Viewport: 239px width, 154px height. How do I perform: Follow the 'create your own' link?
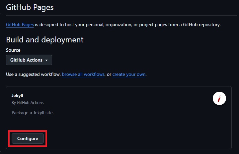click(129, 75)
